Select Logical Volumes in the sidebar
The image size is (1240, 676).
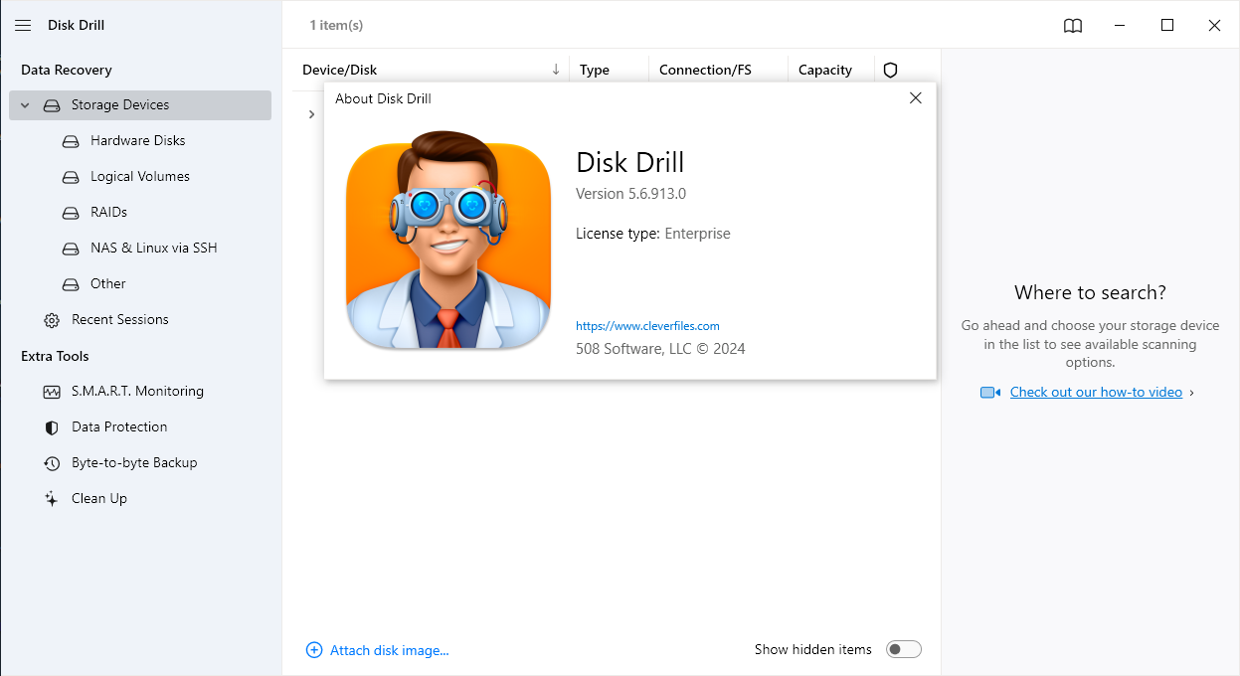[140, 177]
